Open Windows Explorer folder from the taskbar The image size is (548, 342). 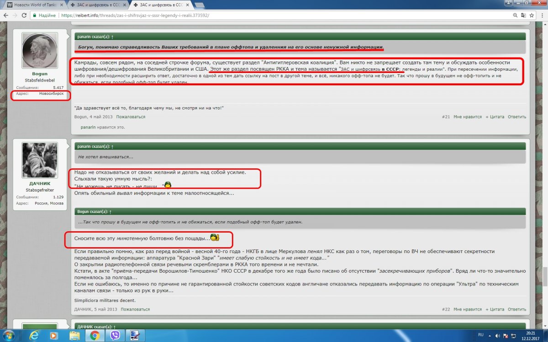click(74, 335)
